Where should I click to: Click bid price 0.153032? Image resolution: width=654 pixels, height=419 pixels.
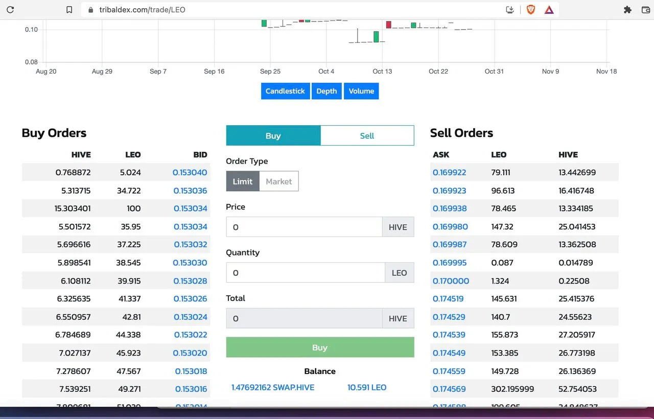pyautogui.click(x=191, y=244)
